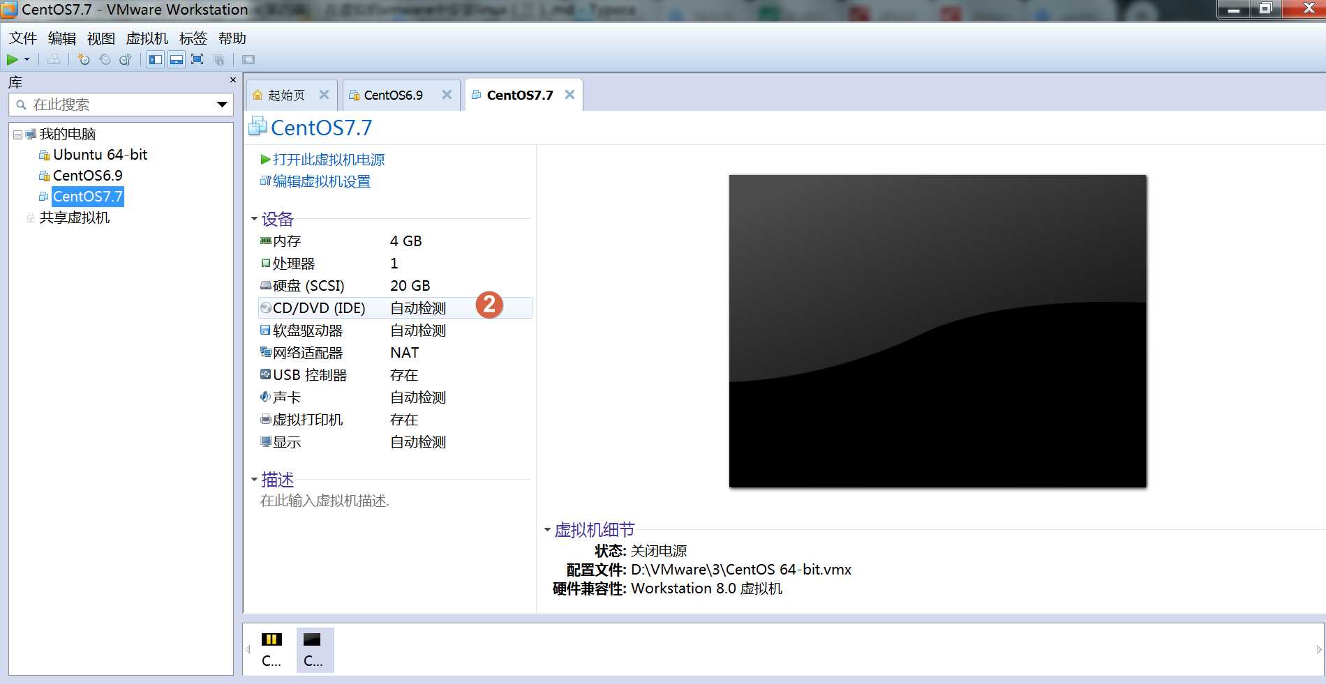Close the CentOS6.9 tab
This screenshot has height=684, width=1326.
pyautogui.click(x=447, y=95)
